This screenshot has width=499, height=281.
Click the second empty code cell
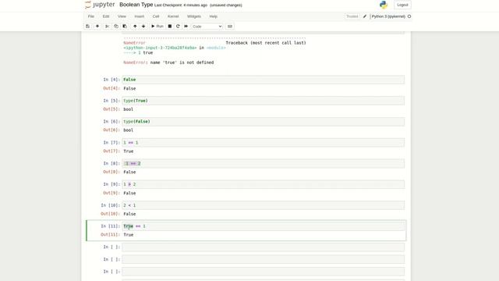pyautogui.click(x=264, y=259)
